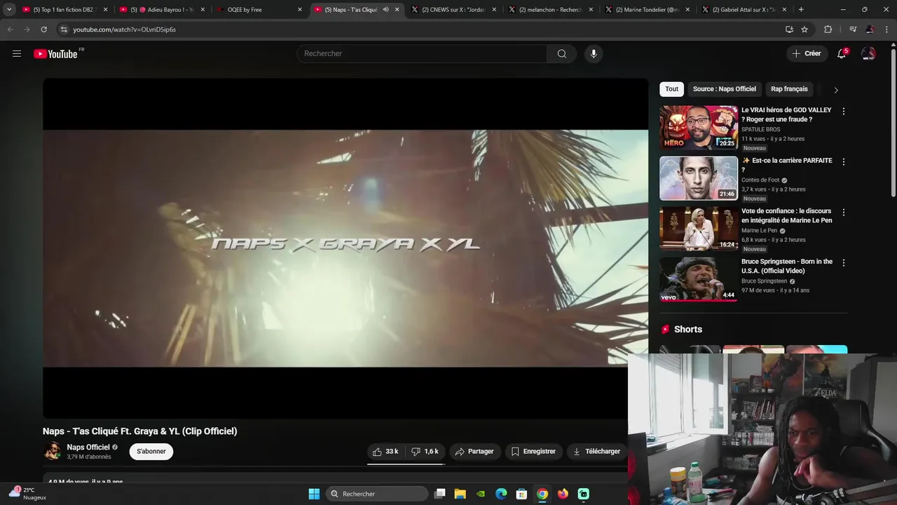Image resolution: width=897 pixels, height=505 pixels.
Task: Open Bruce Springsteen video thumbnail
Action: (699, 278)
